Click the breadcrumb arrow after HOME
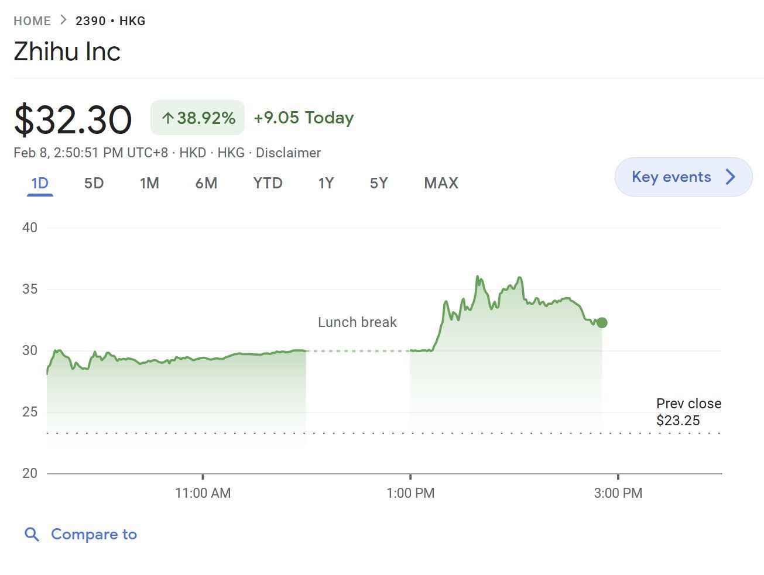The width and height of the screenshot is (764, 575). point(63,20)
